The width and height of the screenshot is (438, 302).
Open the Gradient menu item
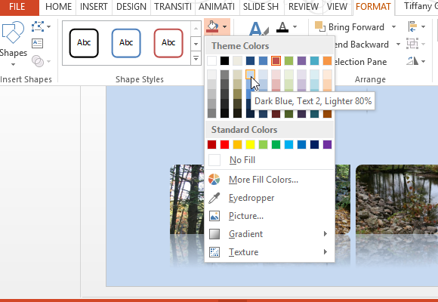click(x=270, y=234)
